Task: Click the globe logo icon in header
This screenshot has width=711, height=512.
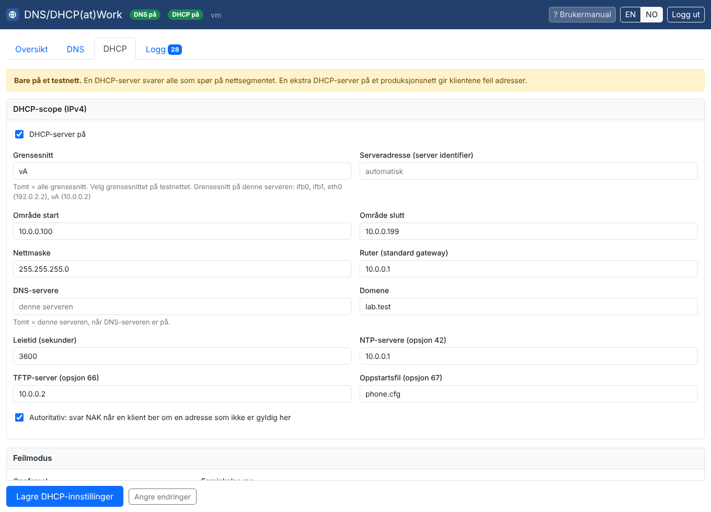Action: [13, 15]
